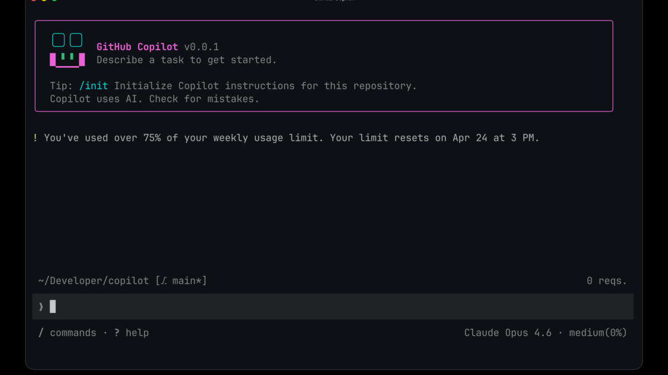Select the git branch glyph beside main

tap(163, 281)
